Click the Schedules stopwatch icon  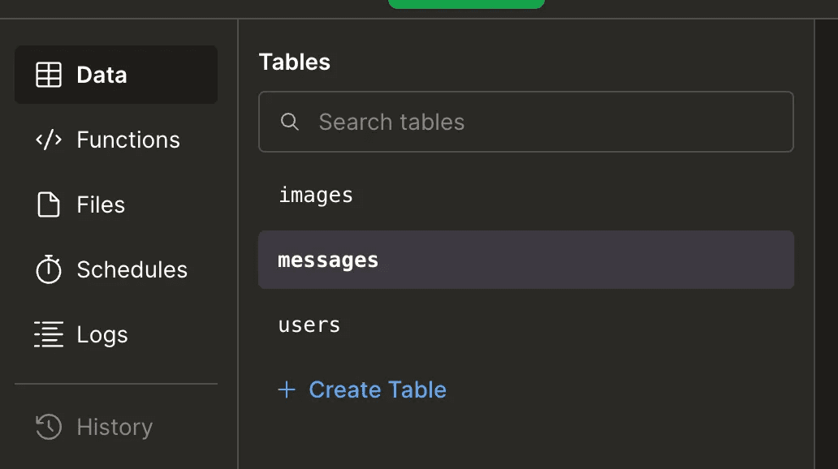pyautogui.click(x=49, y=269)
